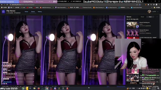Switch to the History tab
The width and height of the screenshot is (161, 90).
pos(40,12)
